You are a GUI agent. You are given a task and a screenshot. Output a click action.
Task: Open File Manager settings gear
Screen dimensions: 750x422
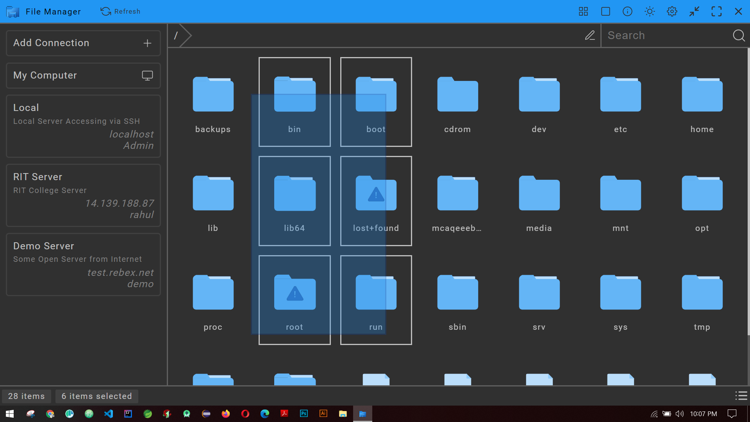tap(672, 11)
